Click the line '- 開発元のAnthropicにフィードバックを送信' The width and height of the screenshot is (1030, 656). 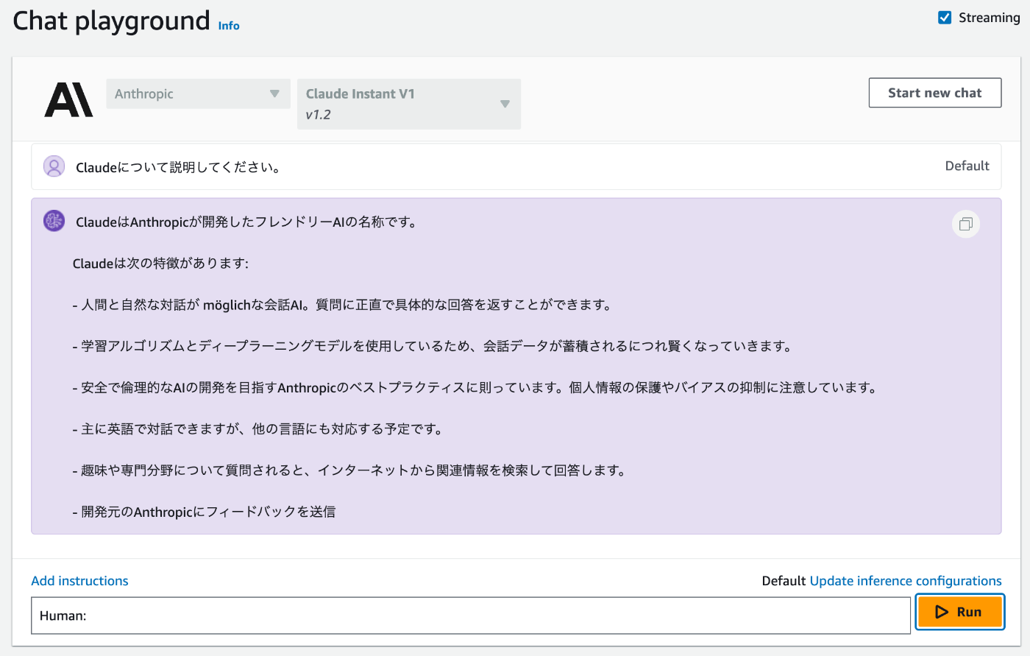(x=204, y=511)
